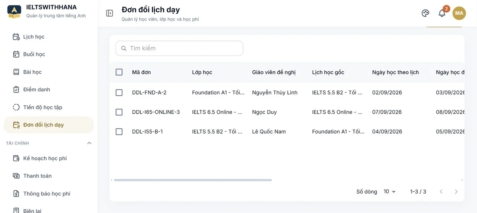This screenshot has height=213, width=477.
Task: Click teacher name Lê Quốc Nam
Action: tap(269, 132)
